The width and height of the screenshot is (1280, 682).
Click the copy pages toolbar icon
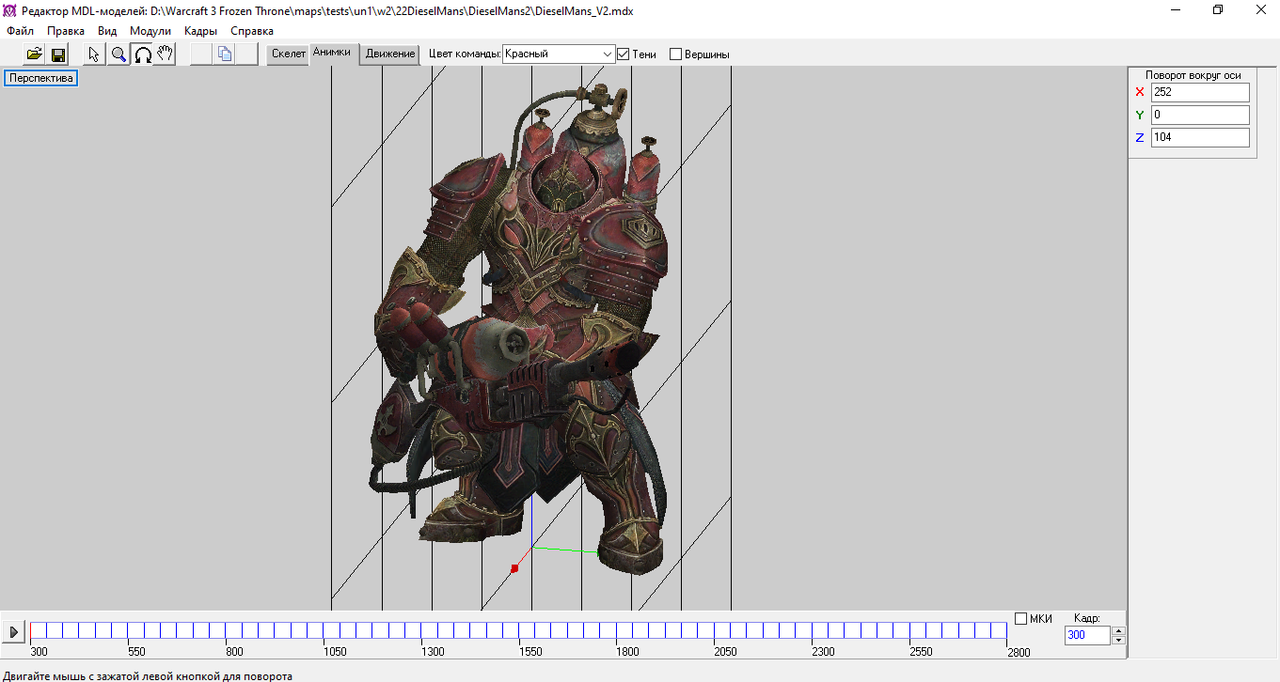pyautogui.click(x=225, y=54)
